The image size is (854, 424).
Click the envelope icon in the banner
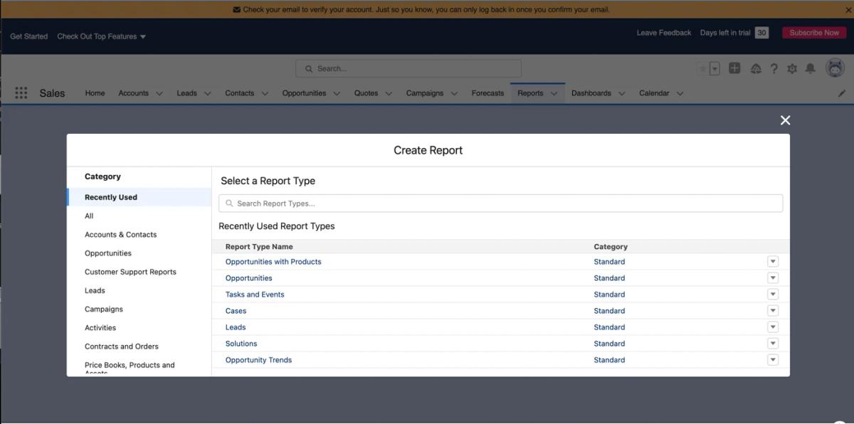click(236, 10)
